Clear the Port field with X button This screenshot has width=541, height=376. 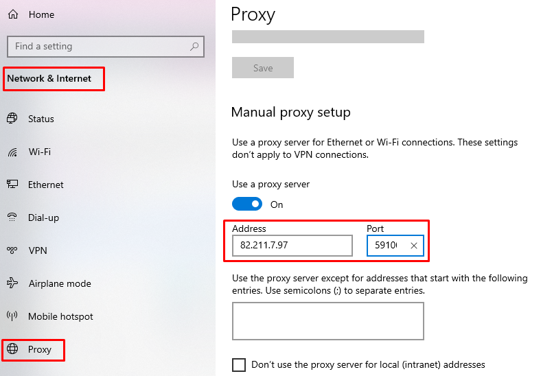414,246
